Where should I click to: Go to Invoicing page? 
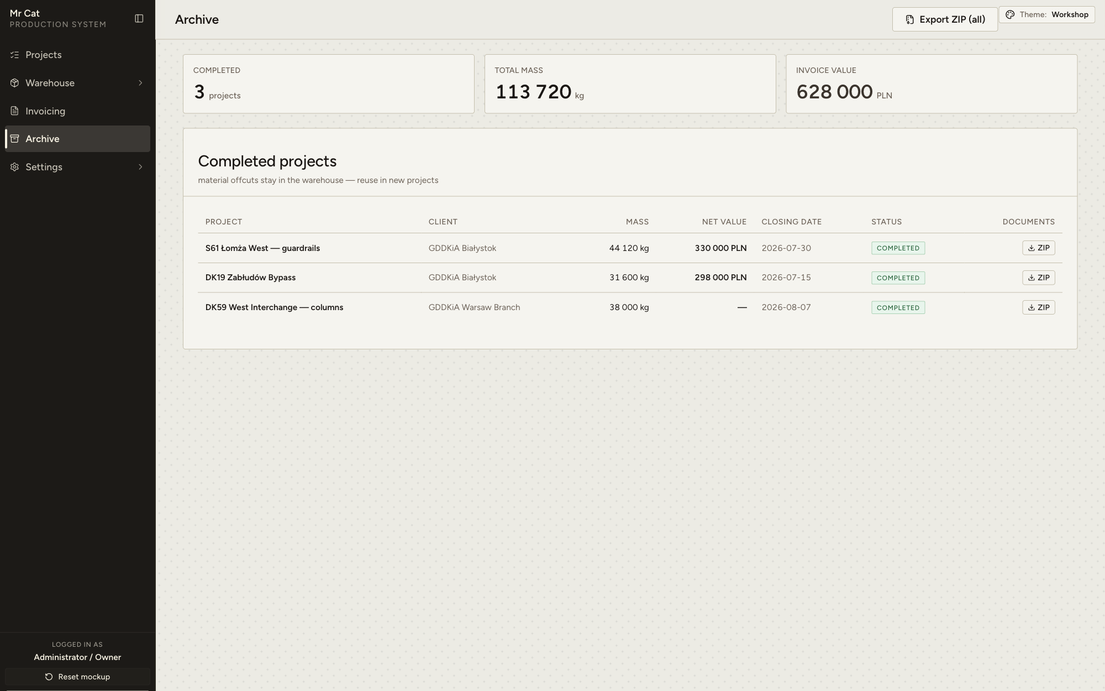point(77,111)
